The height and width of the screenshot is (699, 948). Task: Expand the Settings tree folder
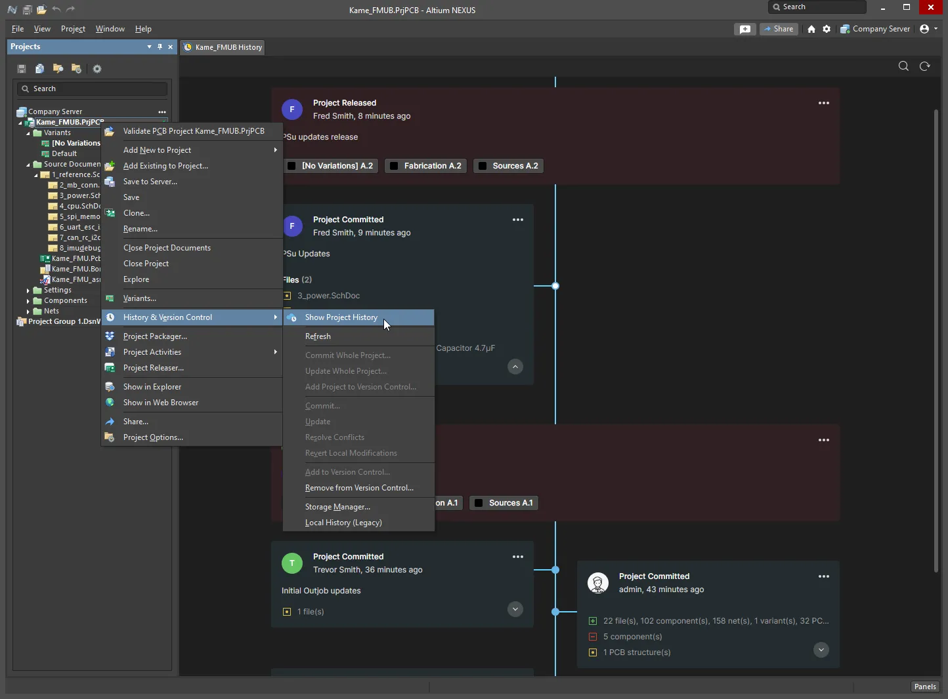click(28, 290)
